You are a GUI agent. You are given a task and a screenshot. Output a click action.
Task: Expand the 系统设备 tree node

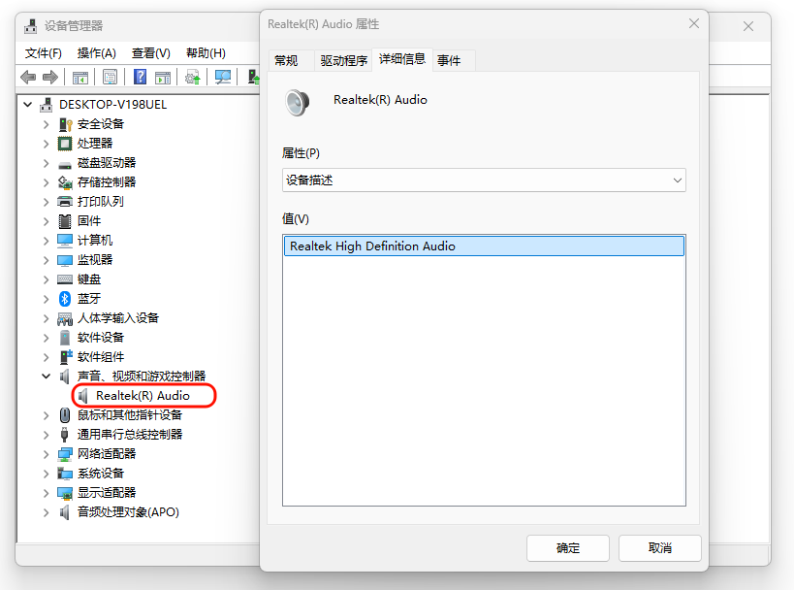(x=47, y=474)
